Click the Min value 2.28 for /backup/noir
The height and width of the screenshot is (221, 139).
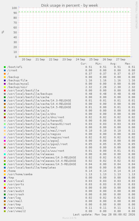tap(103, 87)
